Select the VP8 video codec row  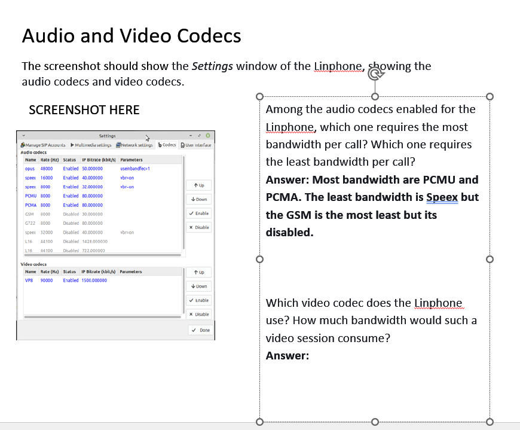(x=103, y=280)
